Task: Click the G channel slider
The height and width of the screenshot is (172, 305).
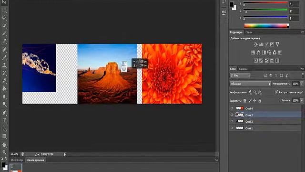Action: [x=265, y=11]
